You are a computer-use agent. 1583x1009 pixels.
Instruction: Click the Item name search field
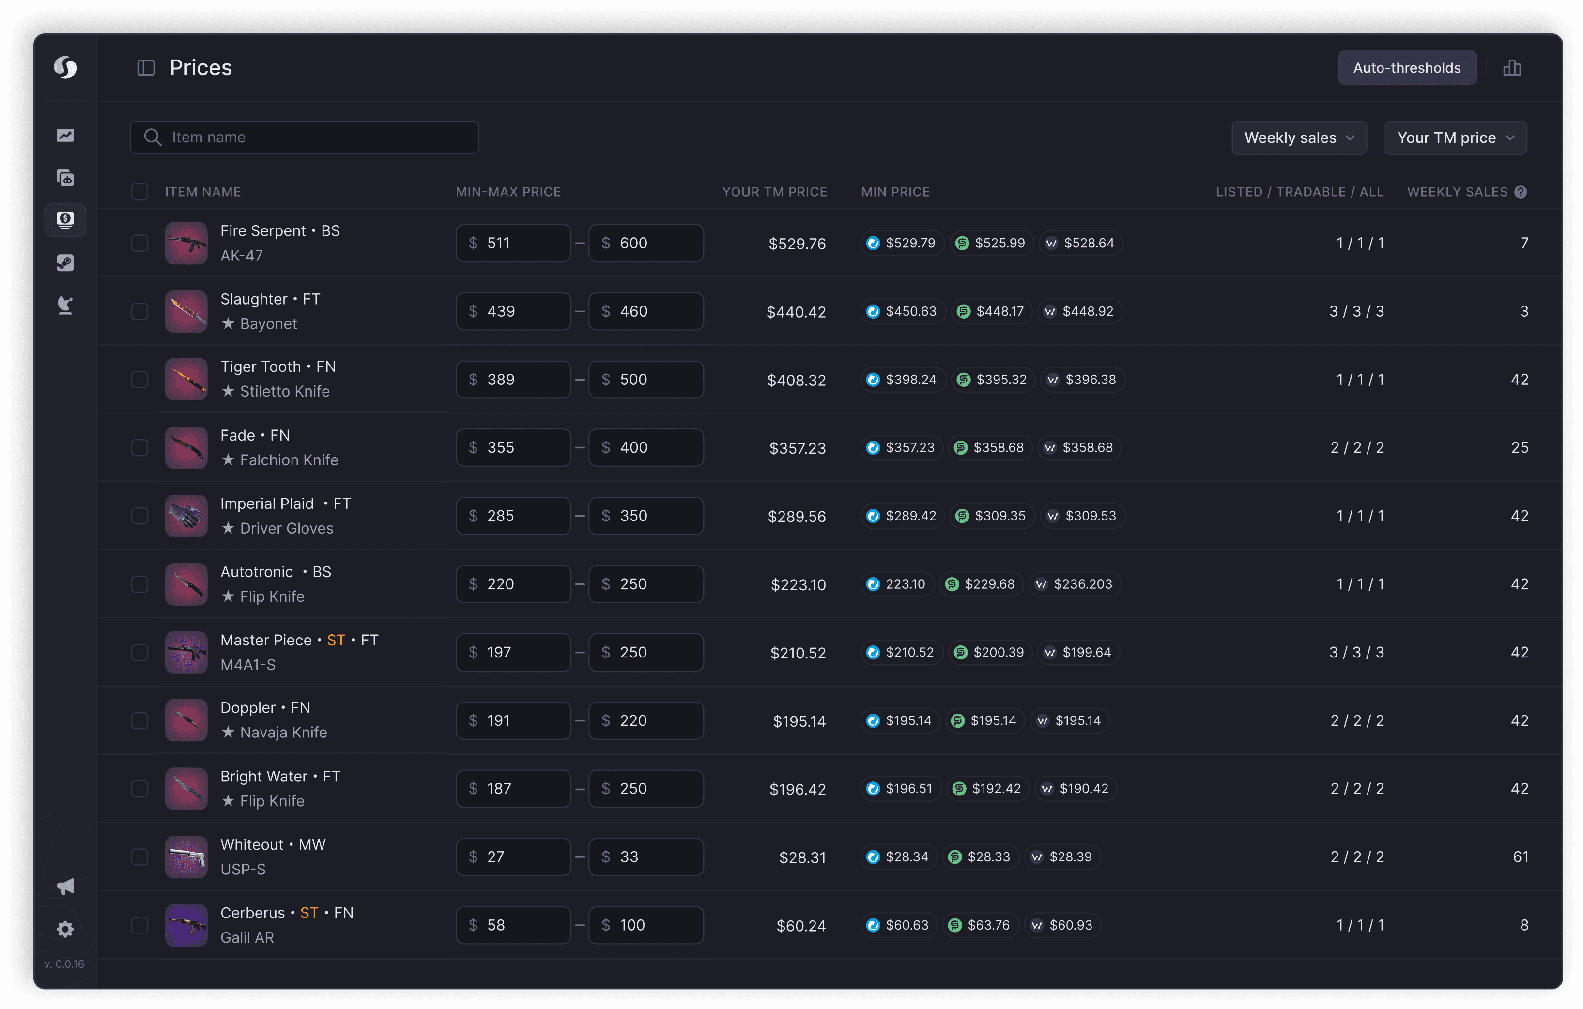click(305, 138)
